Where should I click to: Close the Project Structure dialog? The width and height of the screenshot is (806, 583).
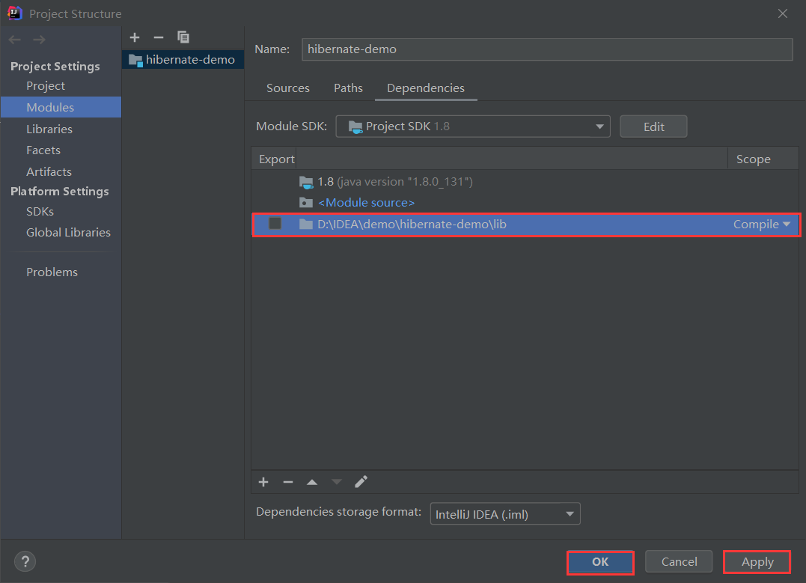[782, 13]
